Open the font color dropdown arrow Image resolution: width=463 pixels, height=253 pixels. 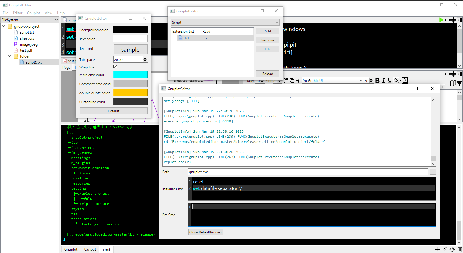pos(409,81)
